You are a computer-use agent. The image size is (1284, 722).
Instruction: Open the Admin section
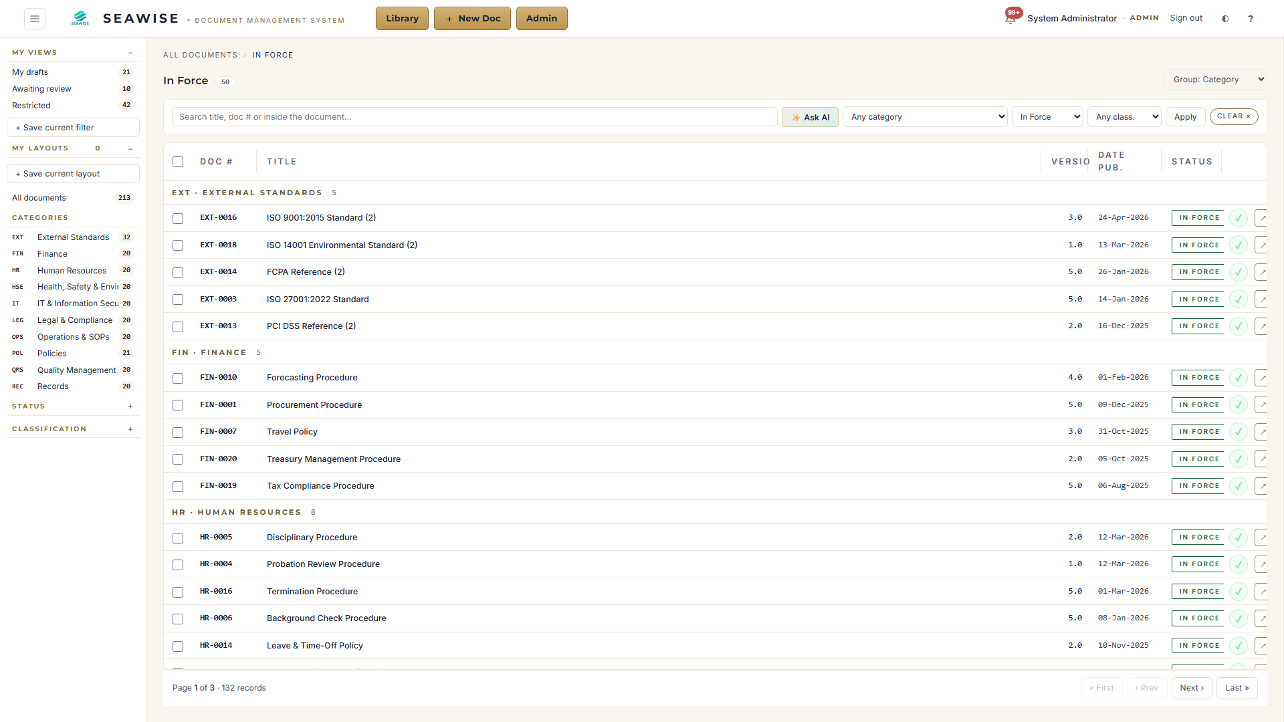pos(542,19)
